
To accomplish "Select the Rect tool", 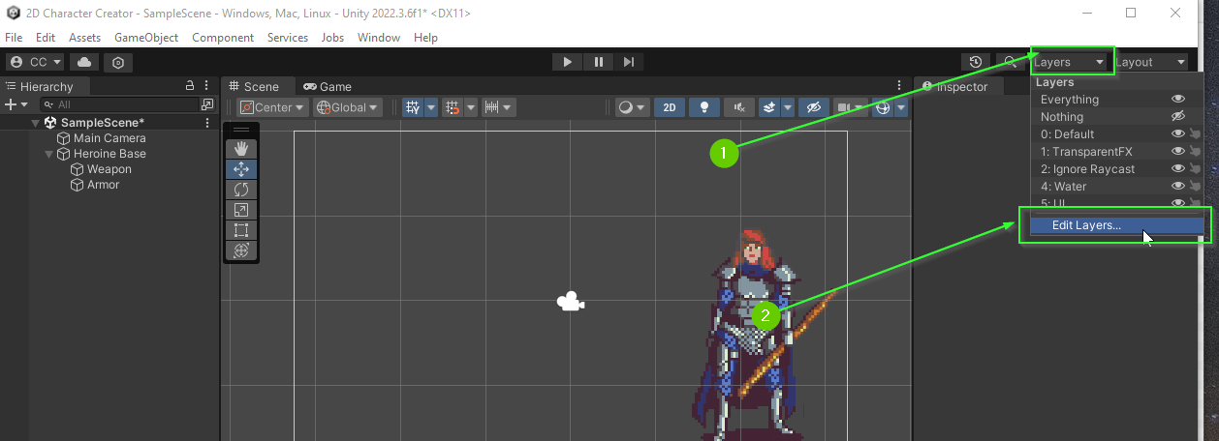I will 241,229.
